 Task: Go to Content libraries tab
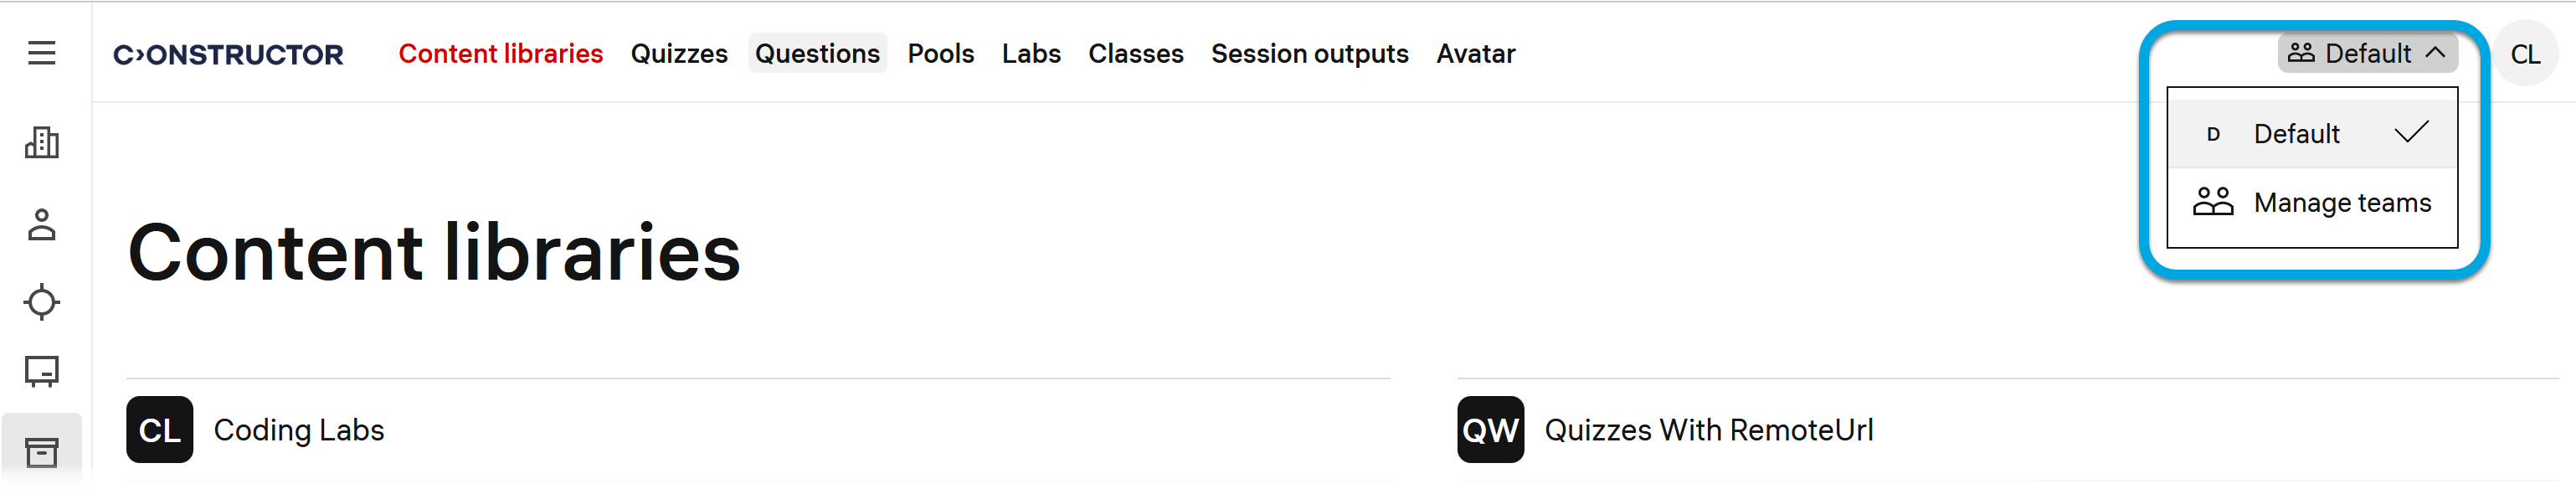point(500,54)
